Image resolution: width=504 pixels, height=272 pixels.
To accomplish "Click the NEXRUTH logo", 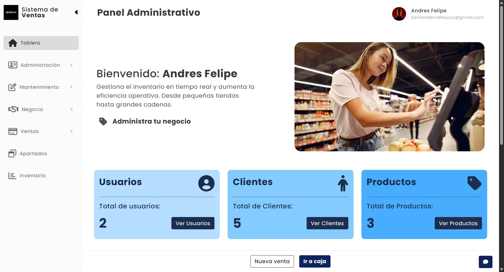I will coord(11,12).
